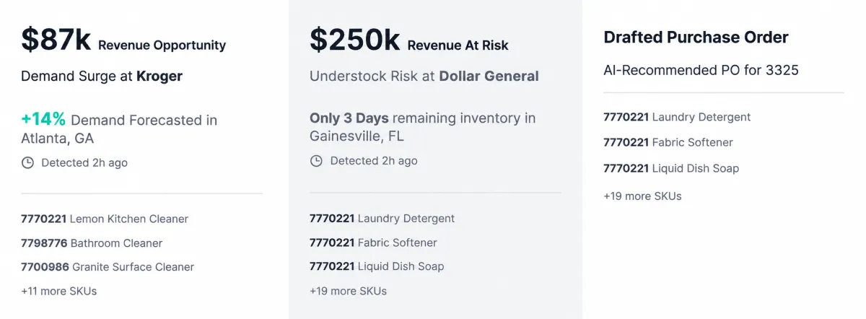Open the $87k Revenue Opportunity heading

123,41
